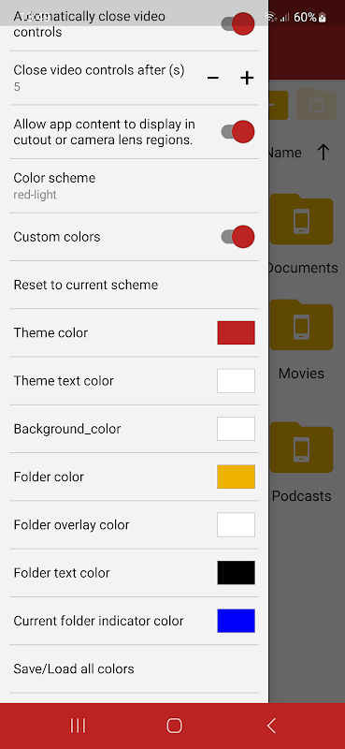Change the Background_color white swatch
The height and width of the screenshot is (749, 345).
pyautogui.click(x=237, y=429)
